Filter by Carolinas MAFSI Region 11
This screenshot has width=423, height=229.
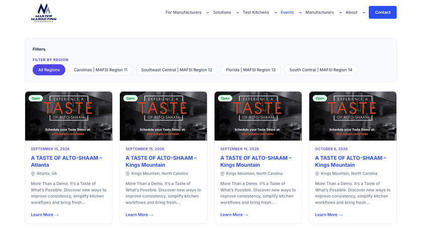coord(100,70)
